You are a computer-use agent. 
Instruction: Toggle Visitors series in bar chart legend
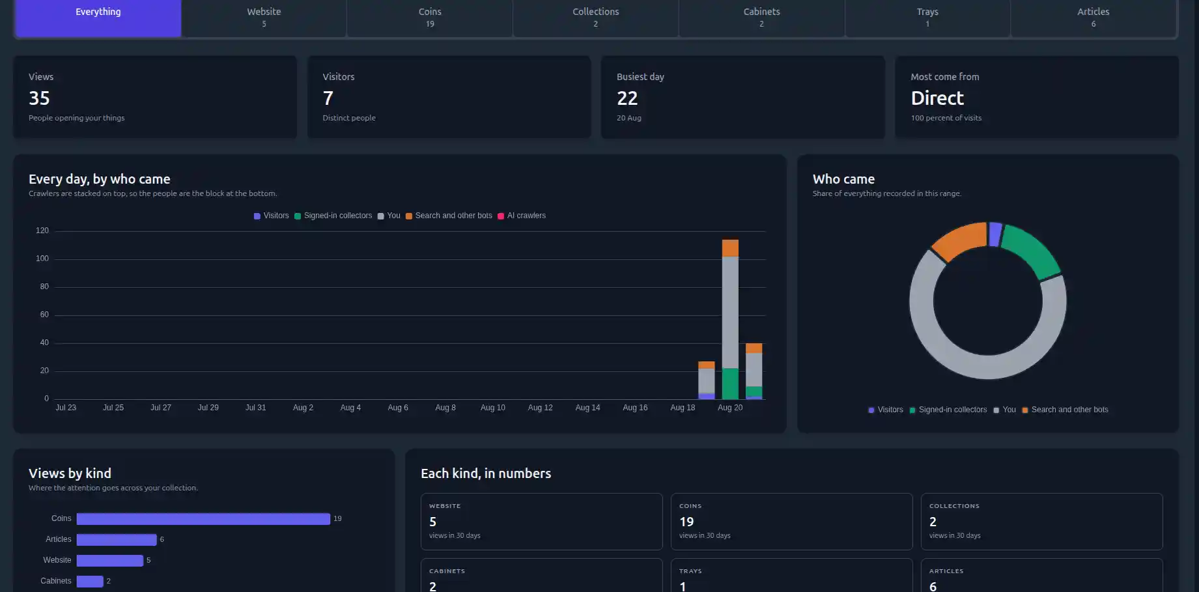coord(271,216)
